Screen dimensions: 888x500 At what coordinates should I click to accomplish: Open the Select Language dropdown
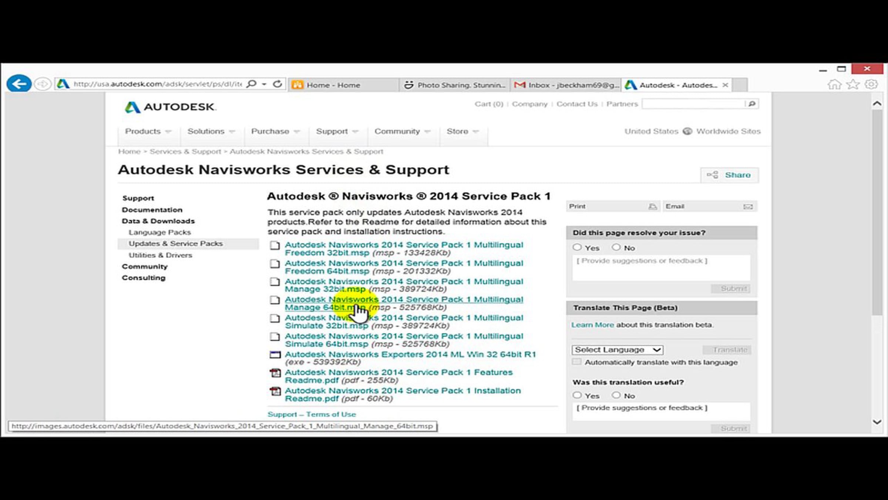coord(617,350)
